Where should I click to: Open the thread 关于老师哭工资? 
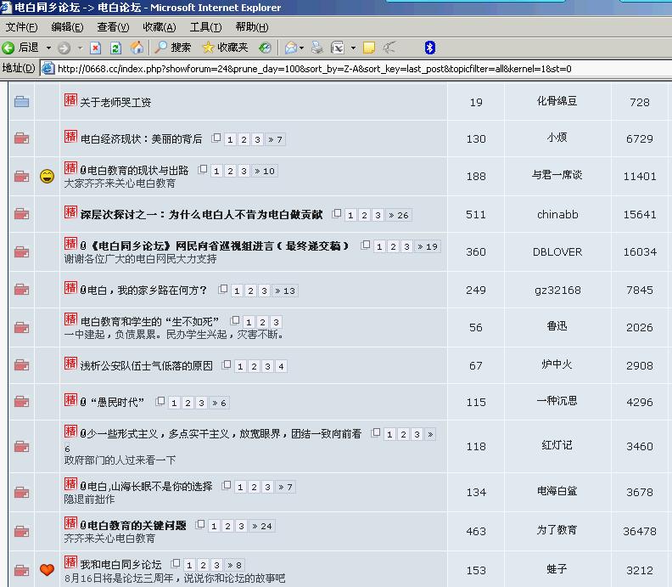point(115,103)
